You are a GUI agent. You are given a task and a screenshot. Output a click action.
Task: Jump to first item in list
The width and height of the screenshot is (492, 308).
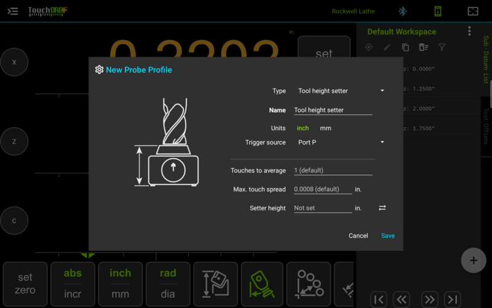(379, 299)
